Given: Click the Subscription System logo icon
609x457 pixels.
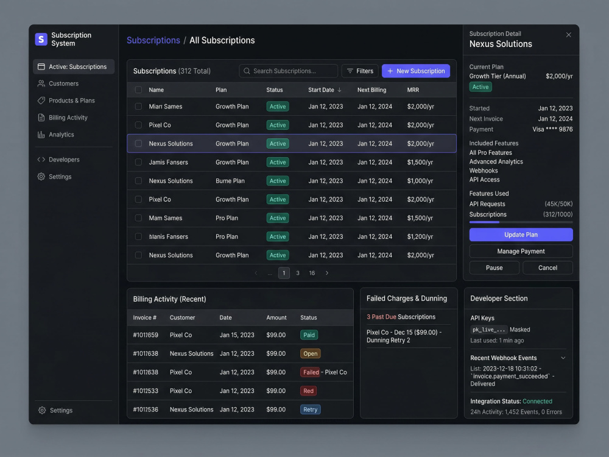Looking at the screenshot, I should point(41,39).
